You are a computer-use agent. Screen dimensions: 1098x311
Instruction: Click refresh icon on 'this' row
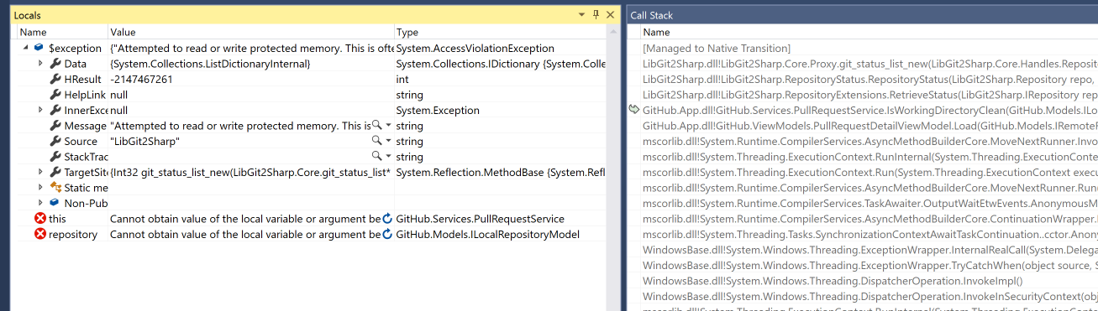tap(387, 219)
